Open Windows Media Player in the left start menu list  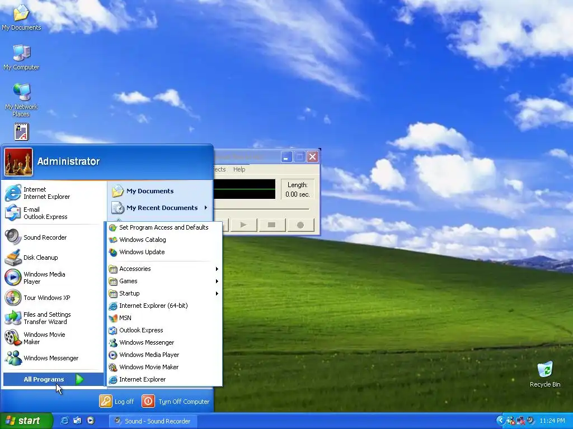click(53, 278)
